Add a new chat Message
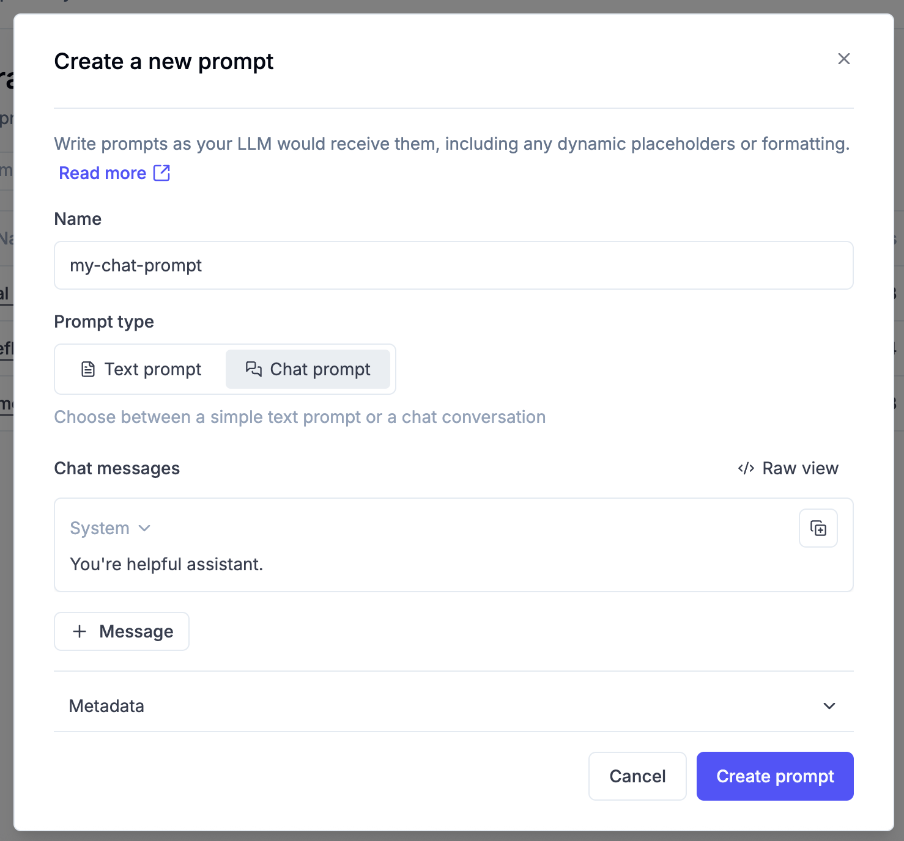Viewport: 904px width, 841px height. [x=122, y=631]
